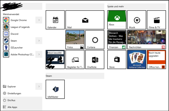Click the user account area at top

tap(22, 6)
